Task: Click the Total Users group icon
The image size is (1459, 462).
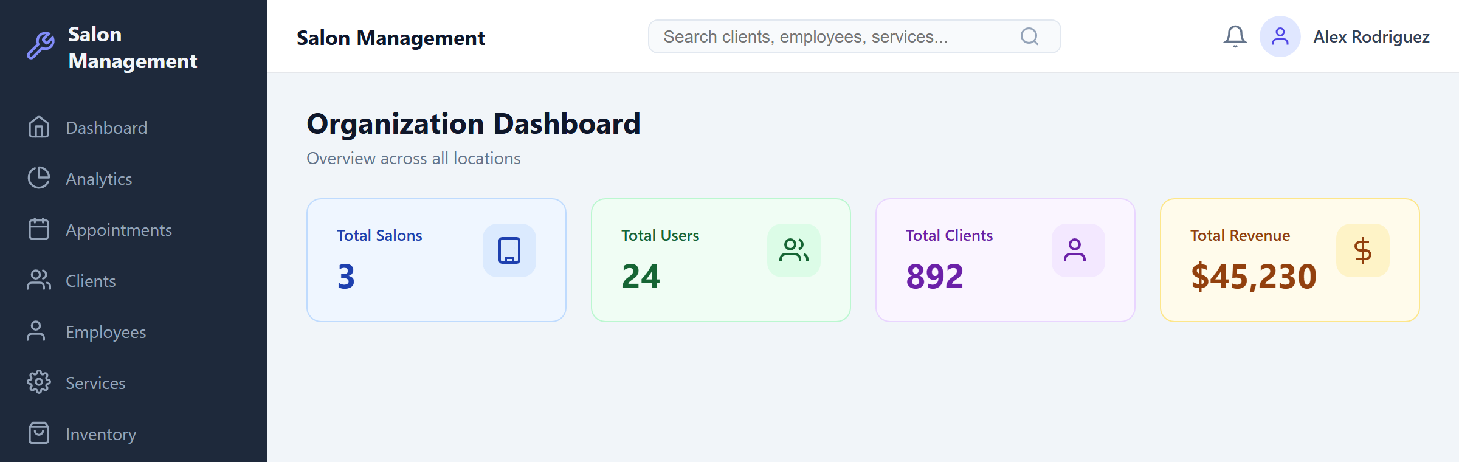Action: pos(794,250)
